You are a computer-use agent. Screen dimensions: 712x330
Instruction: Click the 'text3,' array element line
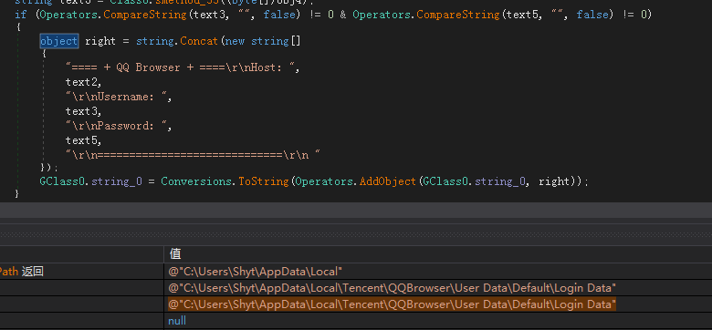(x=84, y=111)
